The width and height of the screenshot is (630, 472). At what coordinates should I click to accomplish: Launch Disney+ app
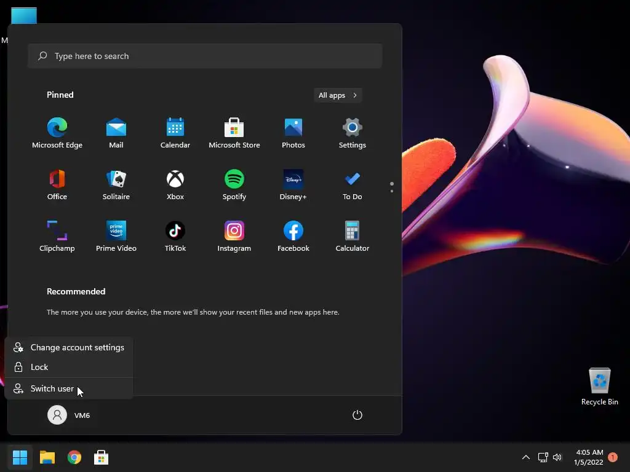(x=293, y=185)
